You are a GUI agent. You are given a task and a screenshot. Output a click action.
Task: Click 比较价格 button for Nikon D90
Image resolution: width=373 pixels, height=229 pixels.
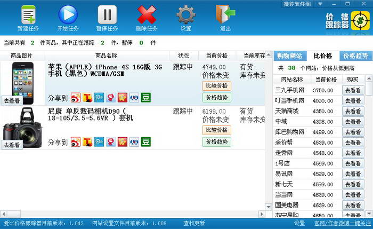click(217, 130)
